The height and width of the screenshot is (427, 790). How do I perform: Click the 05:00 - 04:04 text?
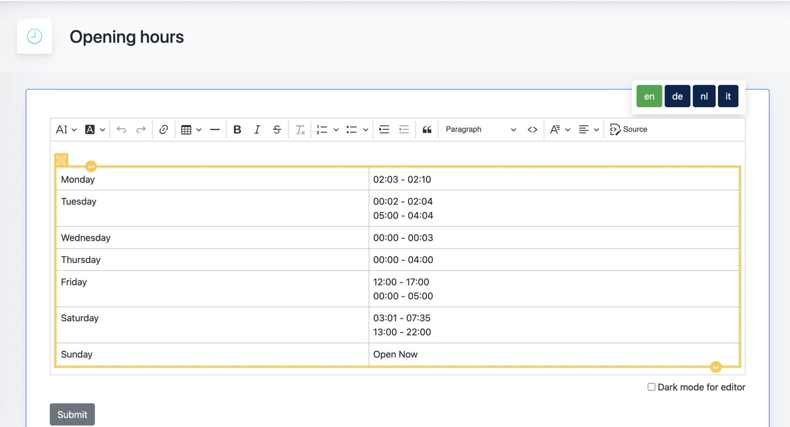coord(403,215)
